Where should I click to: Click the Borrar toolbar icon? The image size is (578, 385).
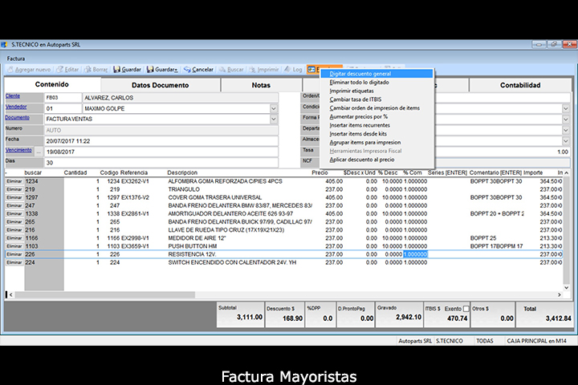88,70
